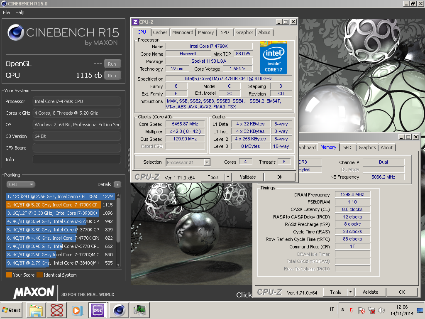Close the rear CPU-Z window
425x319 pixels.
[x=416, y=137]
